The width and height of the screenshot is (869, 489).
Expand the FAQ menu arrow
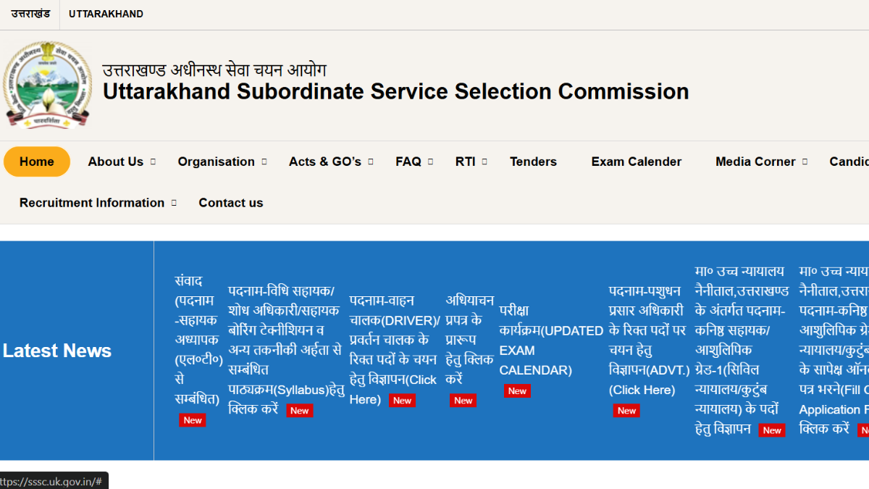(x=430, y=162)
